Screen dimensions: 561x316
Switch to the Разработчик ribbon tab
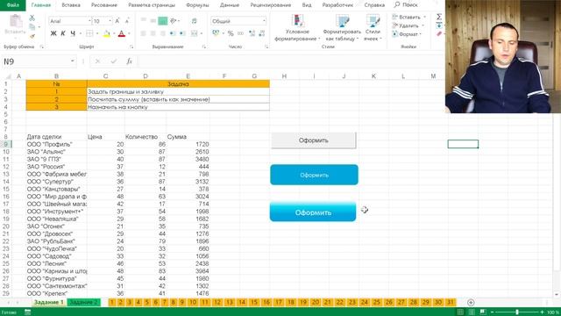[337, 5]
